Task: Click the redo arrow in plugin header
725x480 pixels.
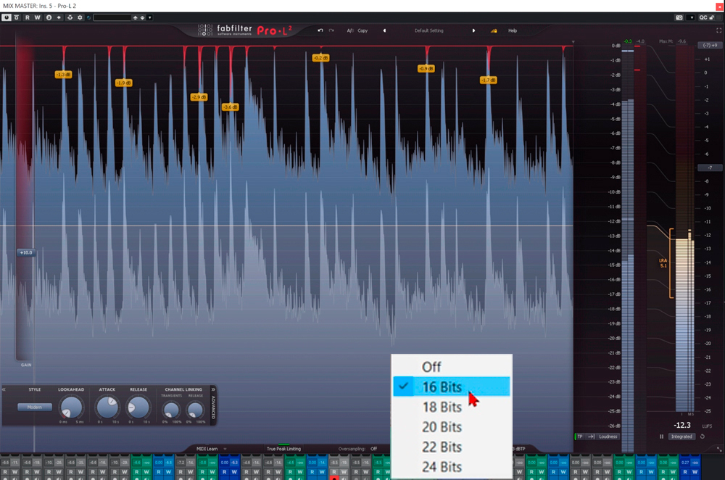Action: click(331, 30)
